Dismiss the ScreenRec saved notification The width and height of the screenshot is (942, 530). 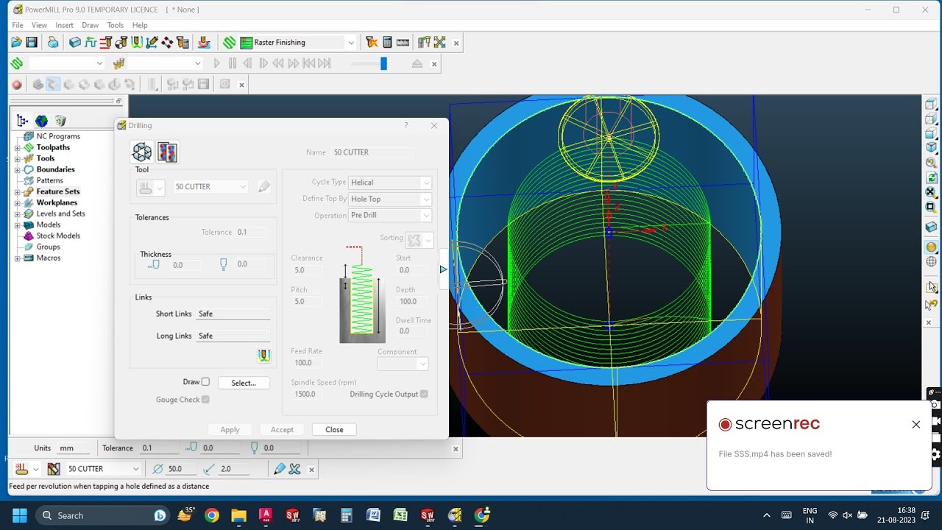click(916, 425)
